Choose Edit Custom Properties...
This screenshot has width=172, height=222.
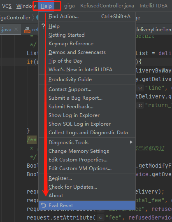point(87,160)
